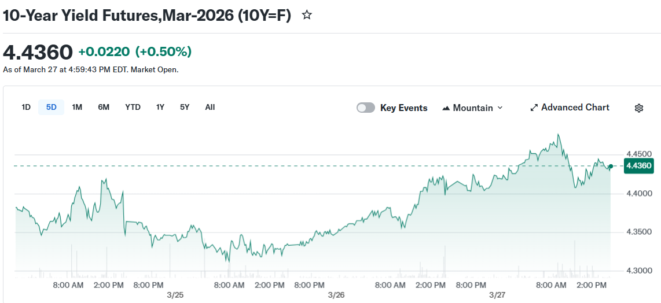Switch chart to 1M range
This screenshot has width=661, height=303.
77,107
